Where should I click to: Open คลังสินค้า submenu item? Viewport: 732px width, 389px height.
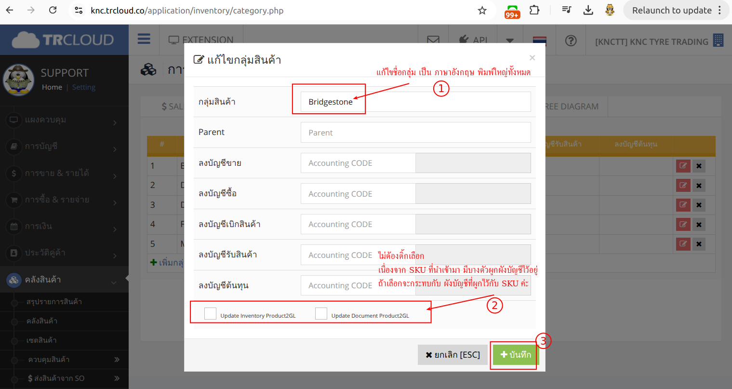point(42,321)
